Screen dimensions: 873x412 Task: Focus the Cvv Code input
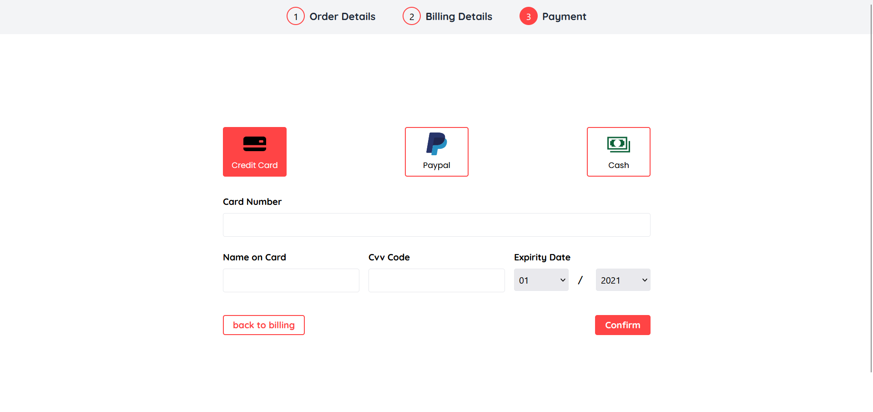coord(436,280)
